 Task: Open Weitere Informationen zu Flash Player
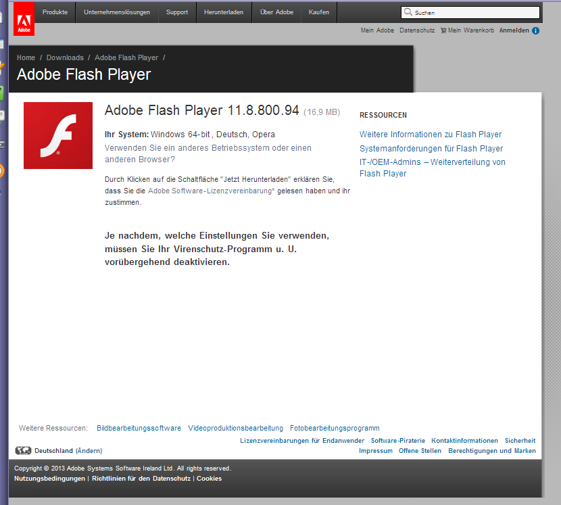click(x=431, y=135)
